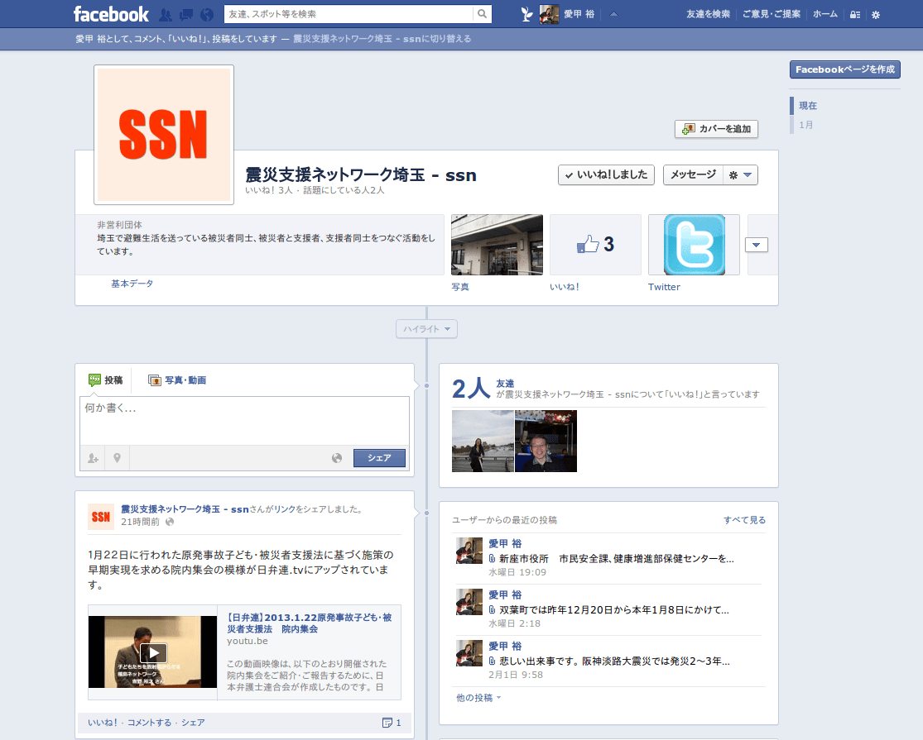Toggle the いいね!しました button
The width and height of the screenshot is (923, 740).
click(x=606, y=174)
